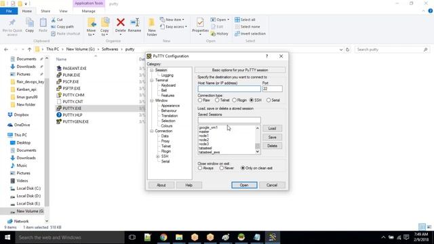Click the Task View taskbar icon

click(132, 237)
